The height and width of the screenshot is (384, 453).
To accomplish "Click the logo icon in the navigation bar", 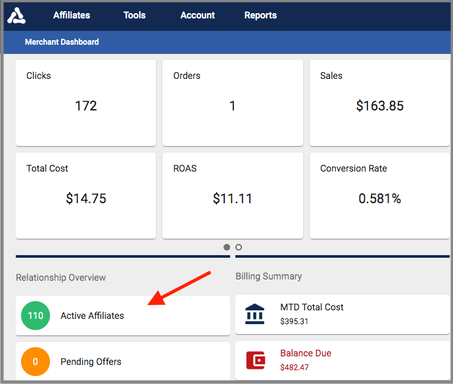I will coord(16,16).
